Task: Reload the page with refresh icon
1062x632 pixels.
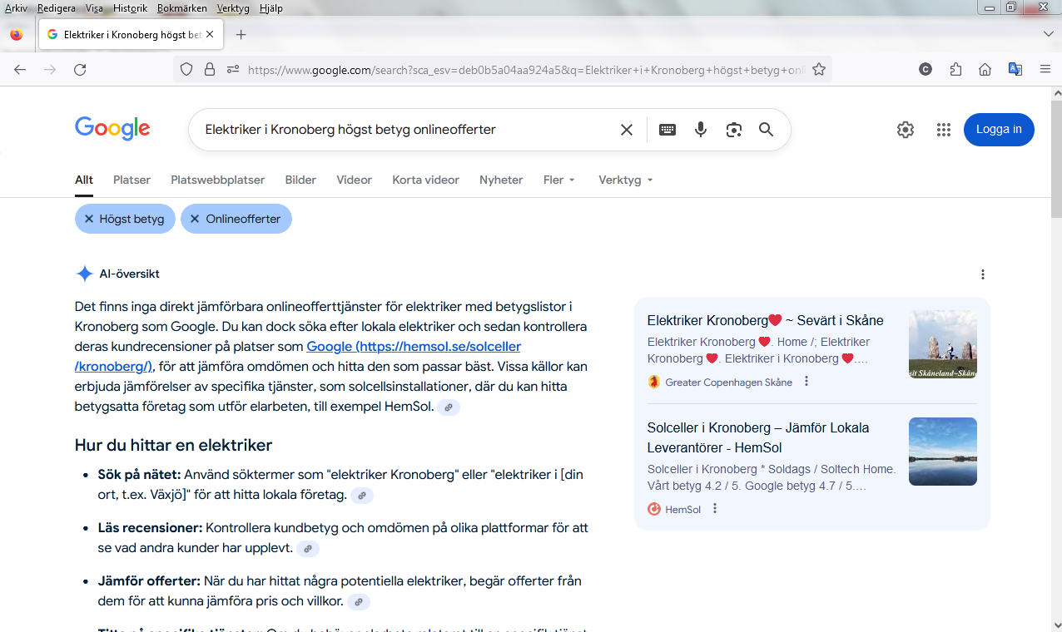Action: coord(80,70)
